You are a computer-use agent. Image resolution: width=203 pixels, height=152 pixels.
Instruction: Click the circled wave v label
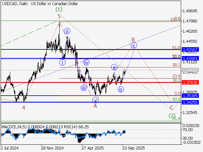point(95,100)
